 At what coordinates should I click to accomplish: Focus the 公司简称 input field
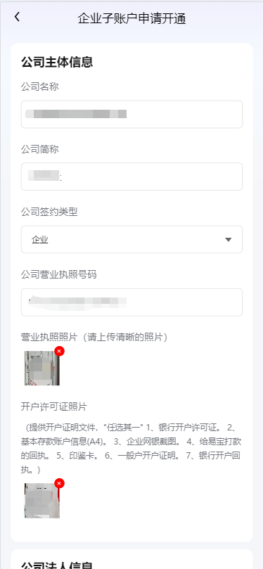pyautogui.click(x=131, y=177)
